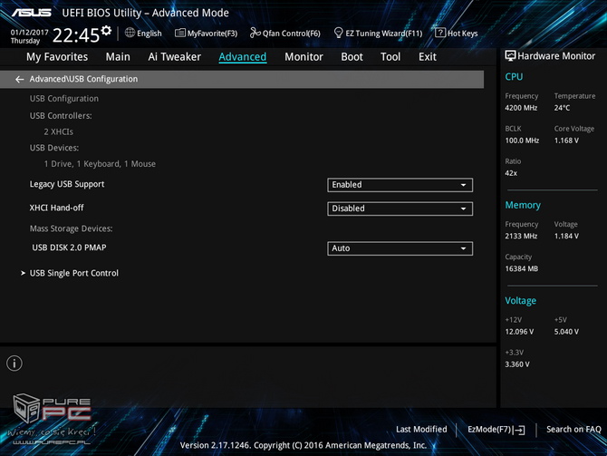Viewport: 607px width, 456px height.
Task: Click the Legacy USB Support label
Action: [67, 184]
